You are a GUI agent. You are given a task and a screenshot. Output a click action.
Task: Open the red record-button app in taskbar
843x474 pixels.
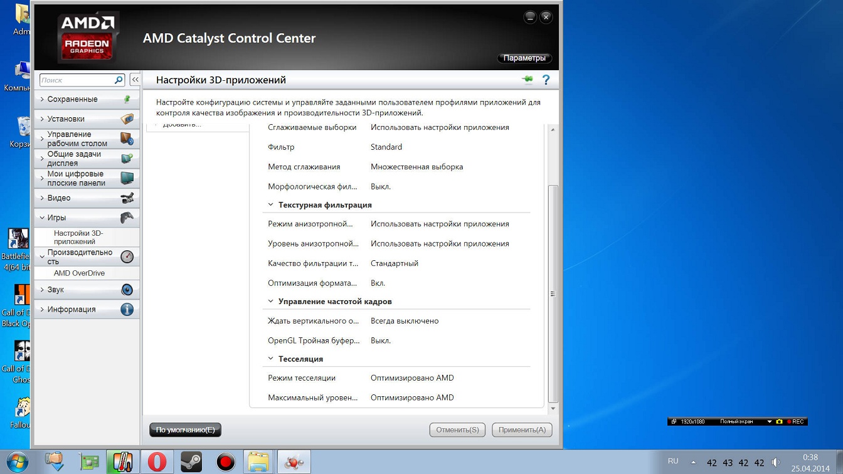click(x=225, y=462)
